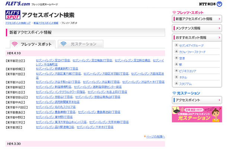Image resolution: width=227 pixels, height=149 pixels.
Task: Open セブン-イレブン 足立梅島2丁目店 link
Action: tap(92, 60)
